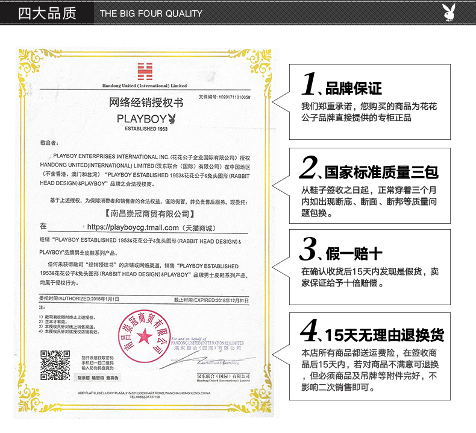
Task: Click description '在确认收货后15天内发现是假货…'
Action: [x=370, y=277]
